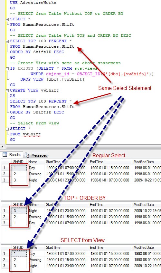Select Day's EndTime 15:00:00.000 cell in bottom grid

pyautogui.click(x=110, y=253)
